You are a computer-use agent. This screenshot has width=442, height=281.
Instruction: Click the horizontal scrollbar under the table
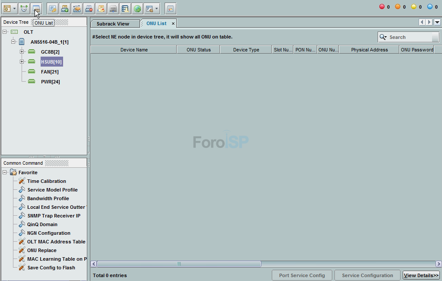pyautogui.click(x=179, y=264)
